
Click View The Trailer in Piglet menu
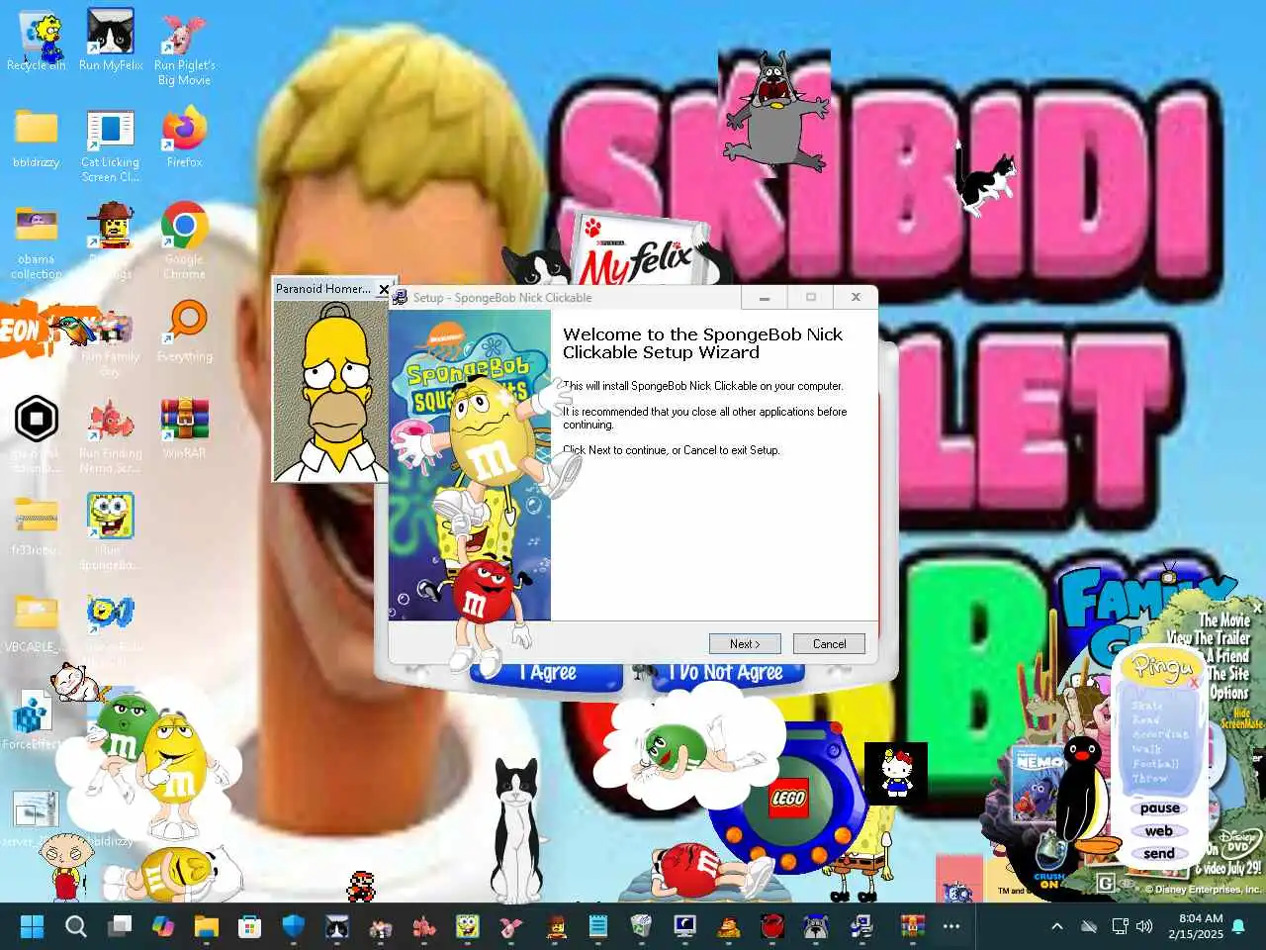tap(1208, 638)
